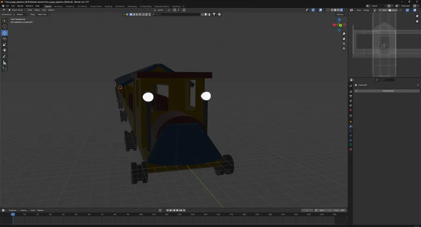Image resolution: width=421 pixels, height=227 pixels.
Task: Open the viewport shading options arrow
Action: tap(344, 10)
